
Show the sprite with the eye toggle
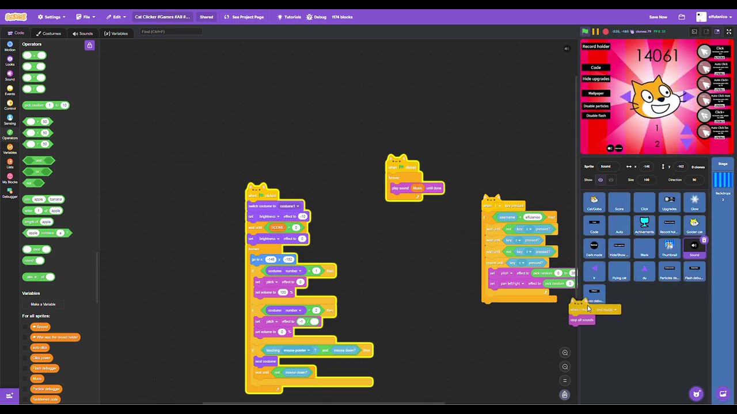601,180
